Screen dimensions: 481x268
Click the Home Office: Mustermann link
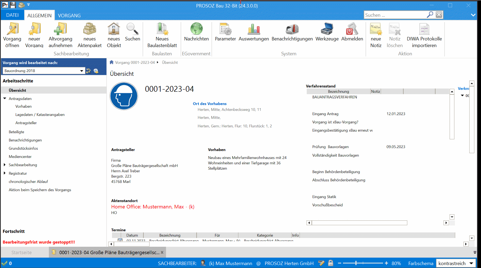[153, 207]
